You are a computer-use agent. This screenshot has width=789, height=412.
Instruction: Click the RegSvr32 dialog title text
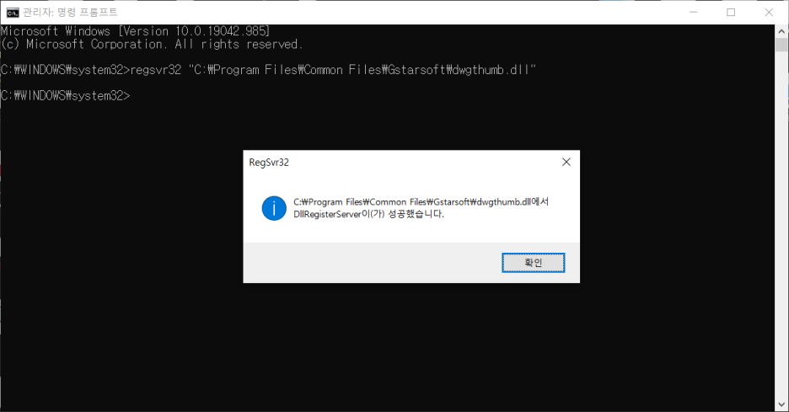[x=269, y=163]
